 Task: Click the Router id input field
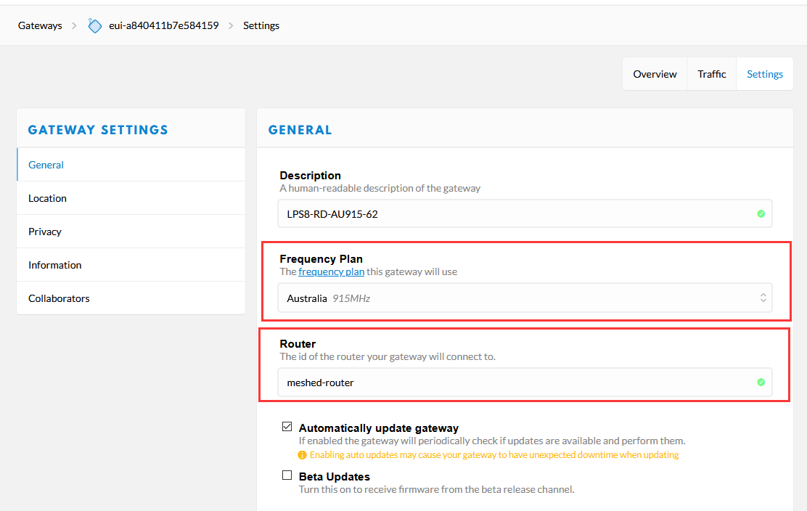pos(525,383)
